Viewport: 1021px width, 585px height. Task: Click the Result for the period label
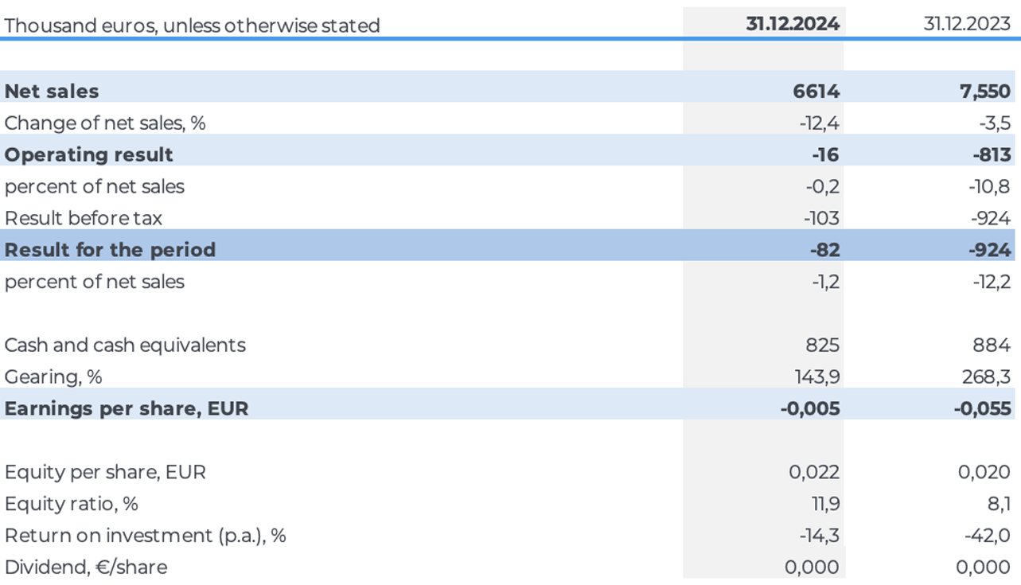[110, 250]
